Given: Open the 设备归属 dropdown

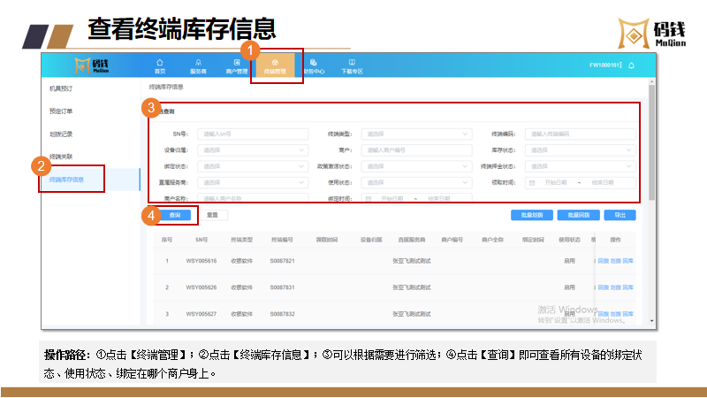Looking at the screenshot, I should 252,150.
